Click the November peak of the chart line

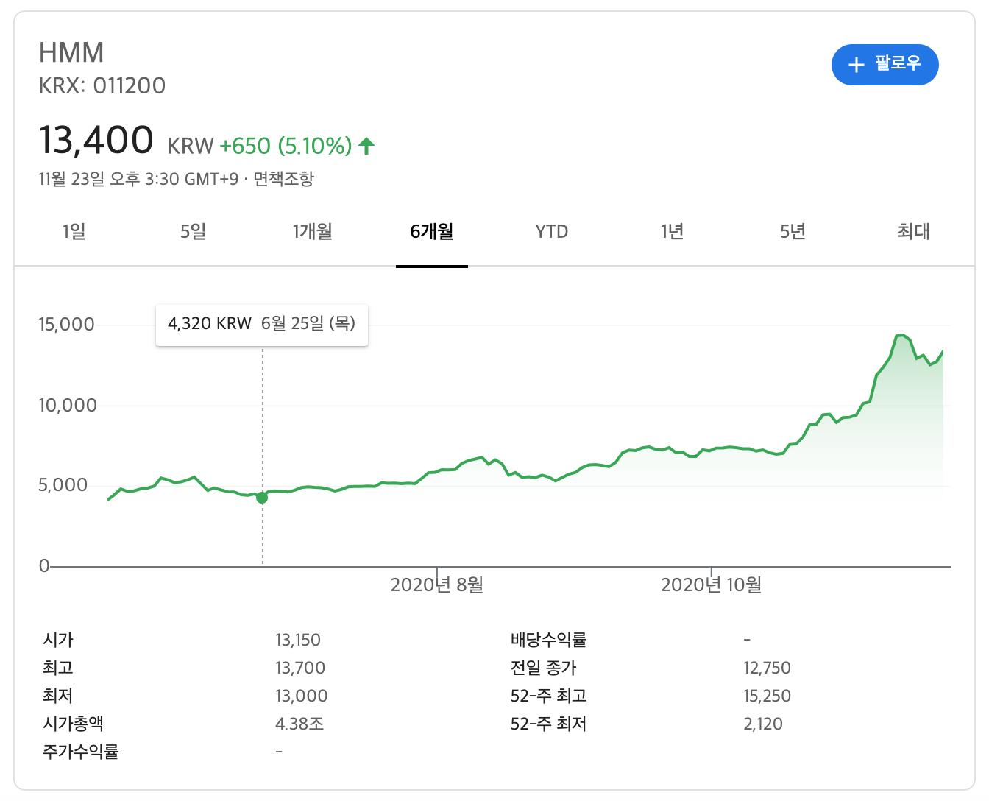pyautogui.click(x=901, y=335)
